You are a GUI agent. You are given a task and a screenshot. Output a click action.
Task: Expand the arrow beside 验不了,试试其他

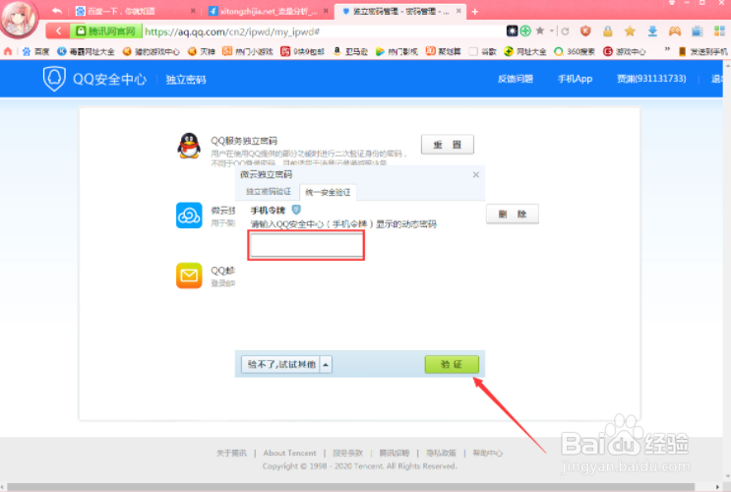[326, 364]
